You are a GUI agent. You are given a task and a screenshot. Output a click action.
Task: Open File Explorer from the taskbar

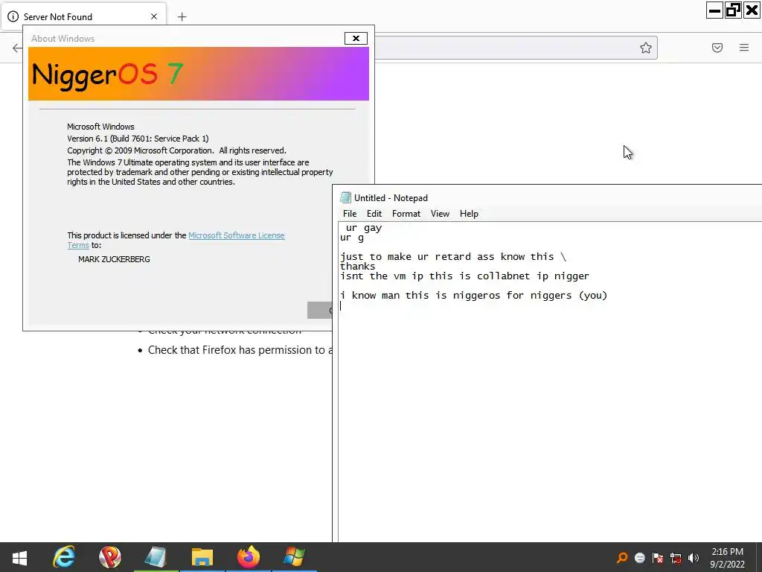pos(202,557)
